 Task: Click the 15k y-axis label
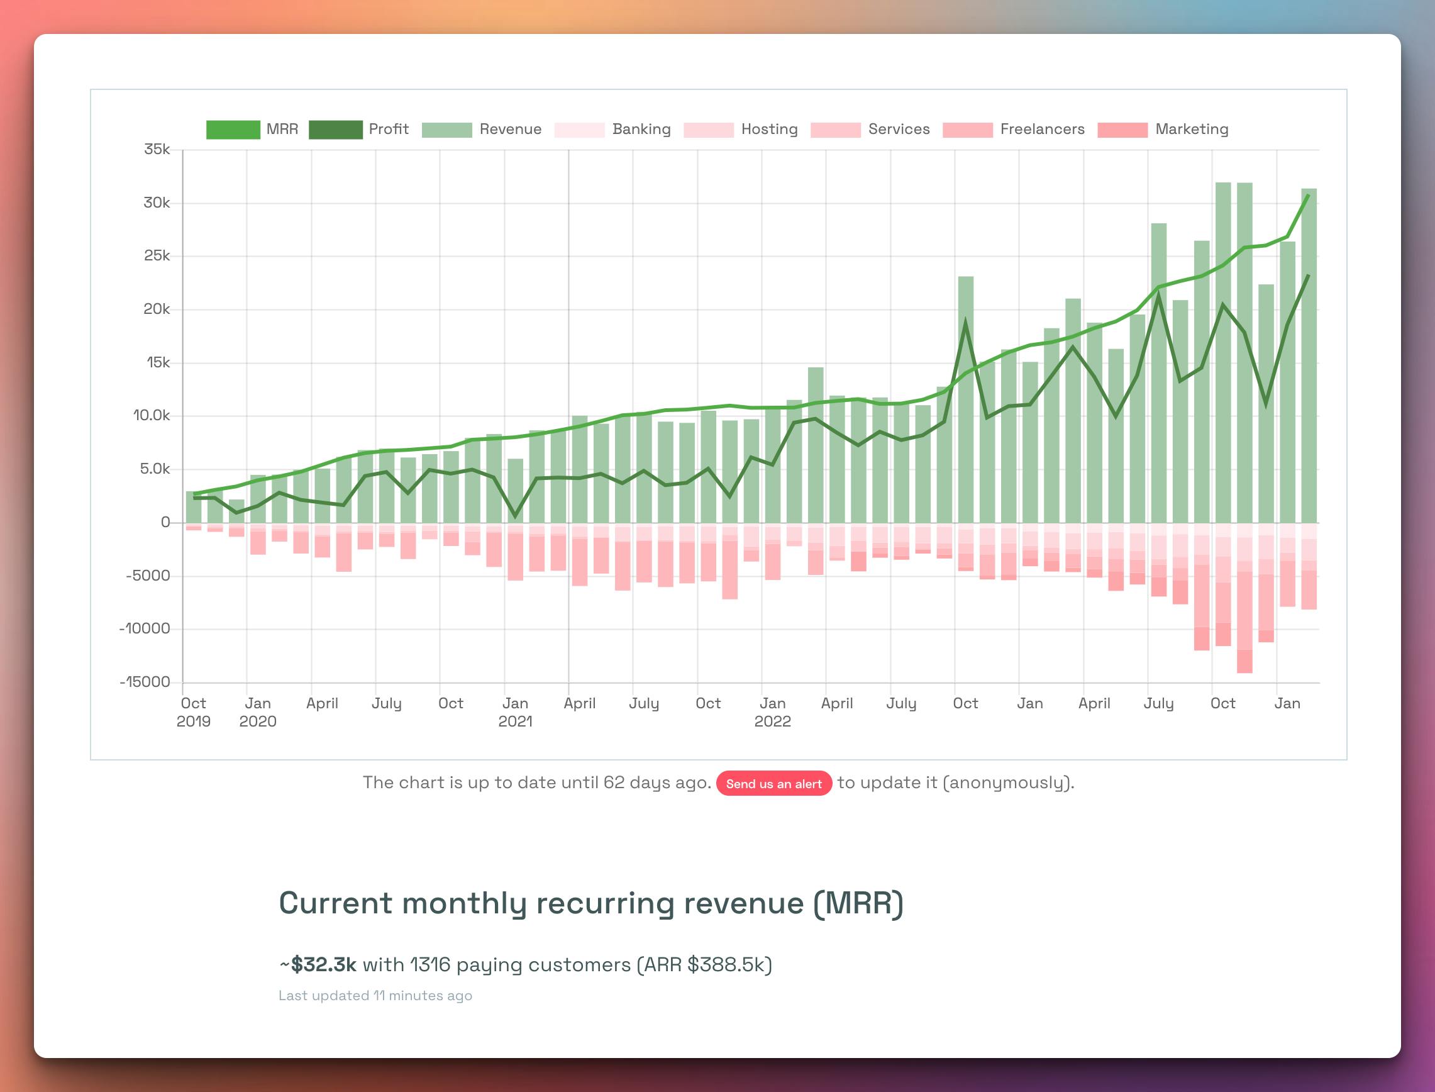pyautogui.click(x=158, y=362)
